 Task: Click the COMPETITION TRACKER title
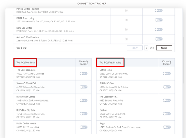pos(92,3)
